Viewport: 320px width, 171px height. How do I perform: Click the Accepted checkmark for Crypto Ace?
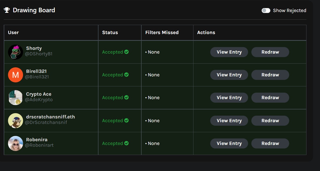click(x=127, y=97)
